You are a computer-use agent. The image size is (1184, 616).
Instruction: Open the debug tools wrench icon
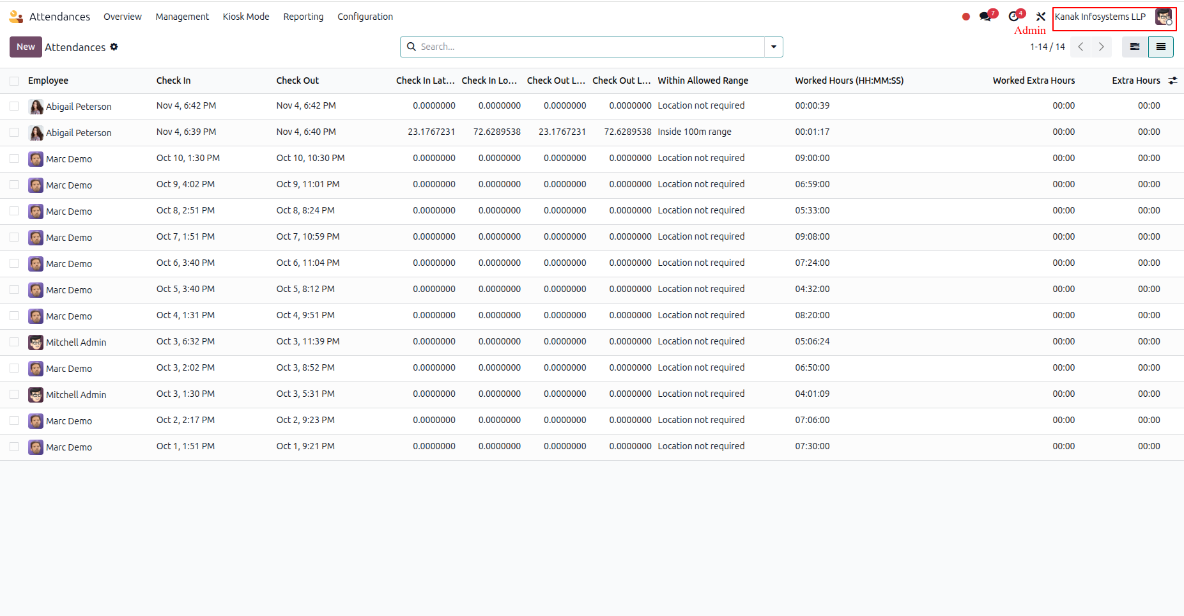pyautogui.click(x=1041, y=17)
